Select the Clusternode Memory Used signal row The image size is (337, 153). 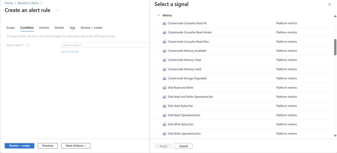[x=243, y=69]
